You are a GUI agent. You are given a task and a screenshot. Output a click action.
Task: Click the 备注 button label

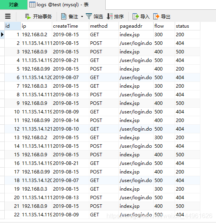click(73, 17)
